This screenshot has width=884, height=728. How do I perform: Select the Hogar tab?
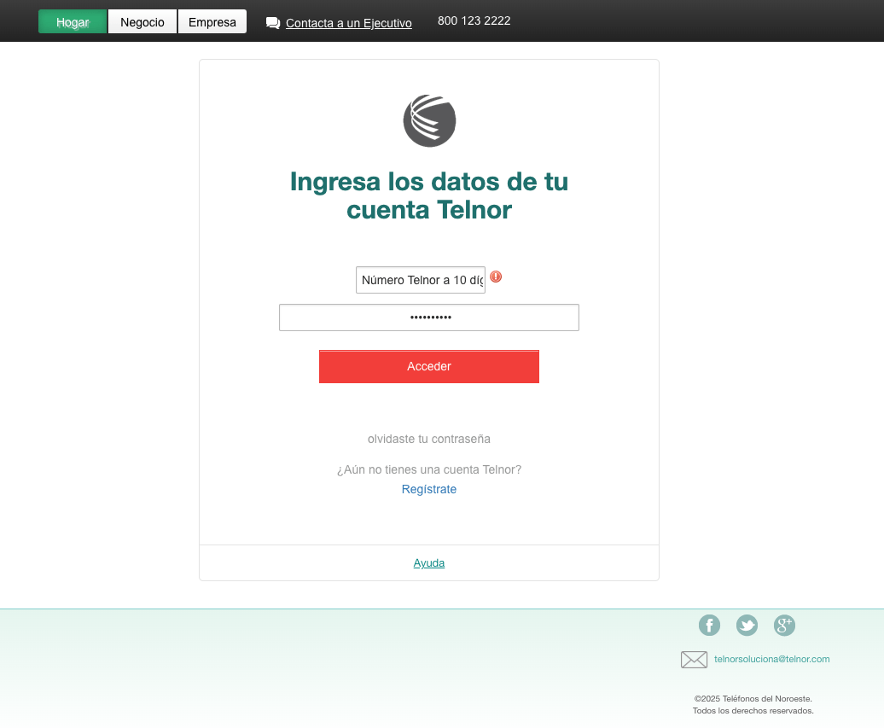tap(73, 22)
